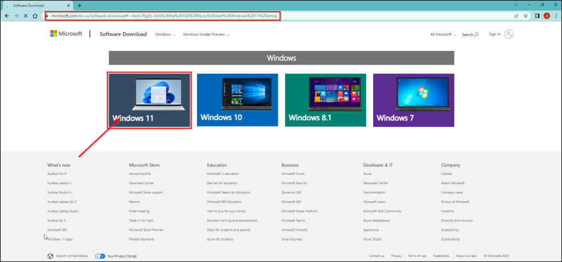Open a new browser tab

[x=80, y=5]
